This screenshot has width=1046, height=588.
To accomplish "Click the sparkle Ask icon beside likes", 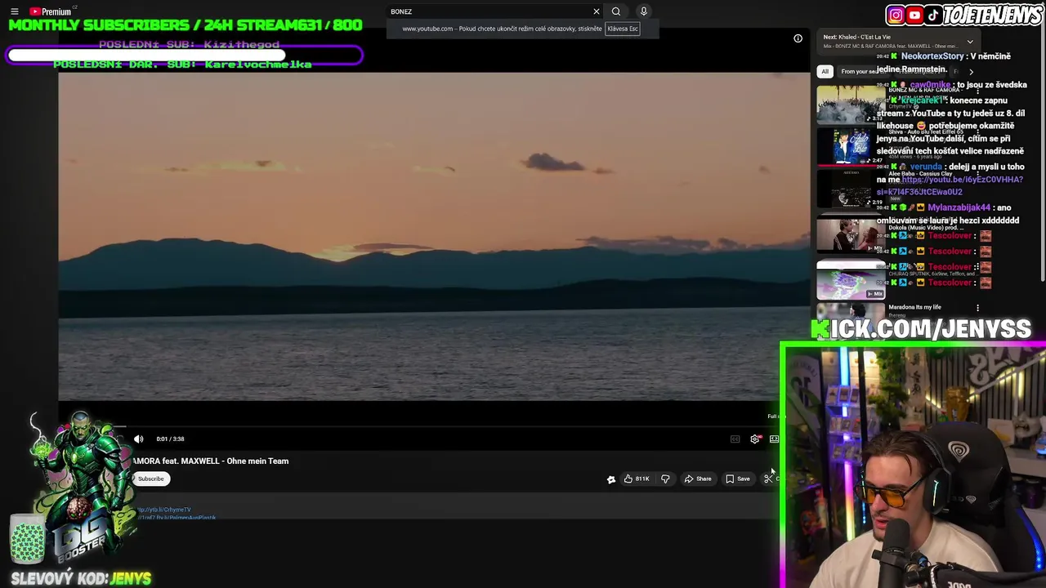I will [610, 479].
